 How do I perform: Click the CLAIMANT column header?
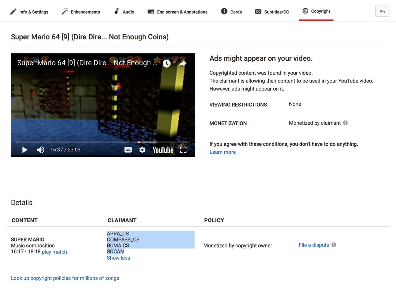122,220
